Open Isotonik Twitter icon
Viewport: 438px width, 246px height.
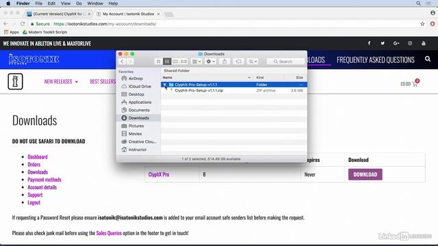383,43
